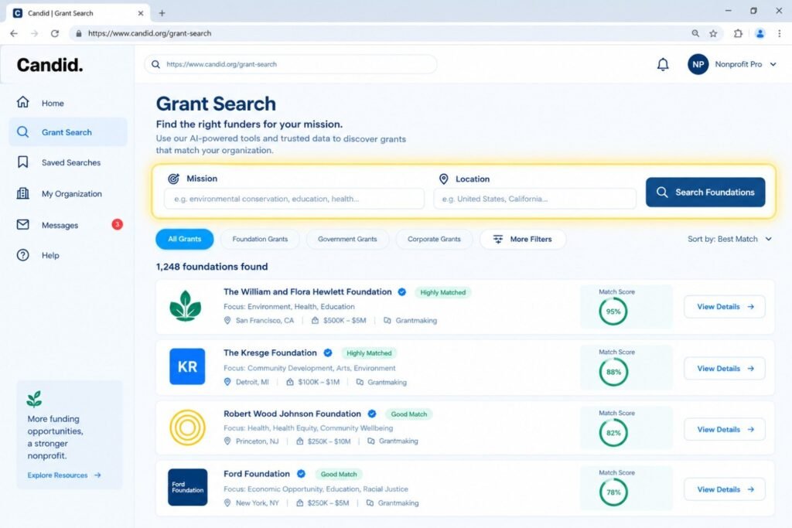The width and height of the screenshot is (792, 528).
Task: Select Grant Search in the sidebar
Action: [x=68, y=132]
